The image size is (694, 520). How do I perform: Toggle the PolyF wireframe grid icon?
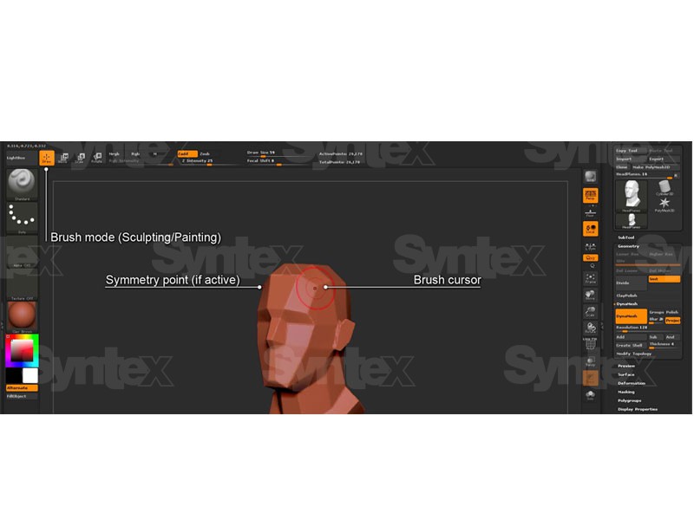(591, 343)
